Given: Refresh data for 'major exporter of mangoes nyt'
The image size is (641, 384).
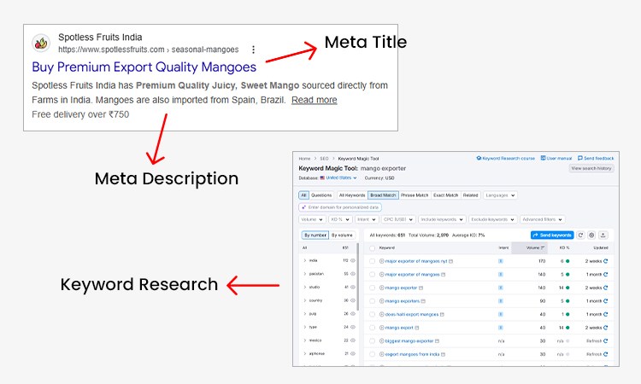Looking at the screenshot, I should [x=605, y=261].
